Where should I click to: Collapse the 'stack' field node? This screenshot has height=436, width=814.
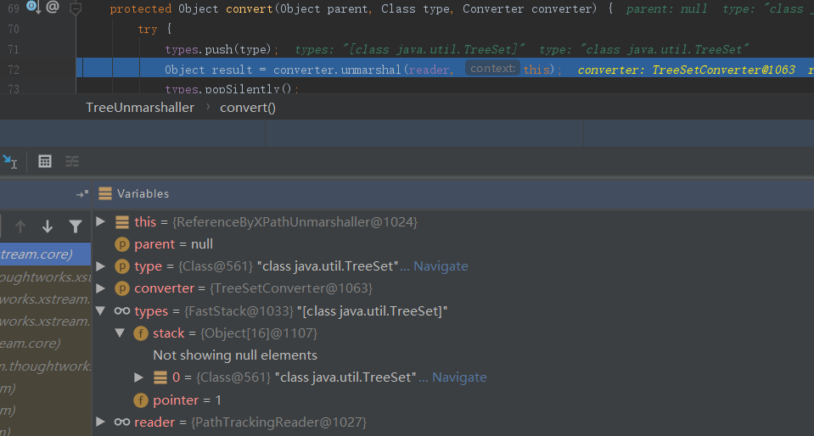(120, 333)
